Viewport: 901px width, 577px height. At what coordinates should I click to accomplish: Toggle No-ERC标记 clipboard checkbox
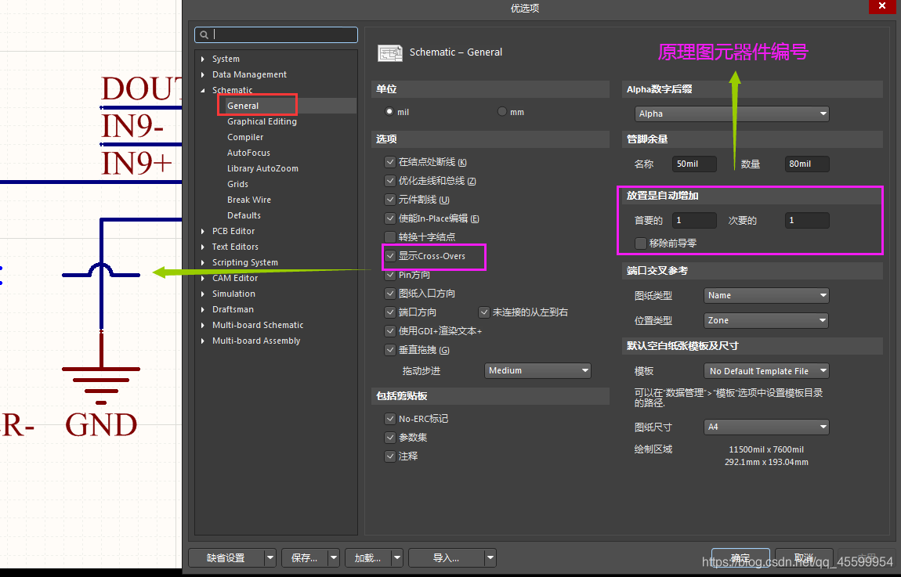[x=390, y=419]
